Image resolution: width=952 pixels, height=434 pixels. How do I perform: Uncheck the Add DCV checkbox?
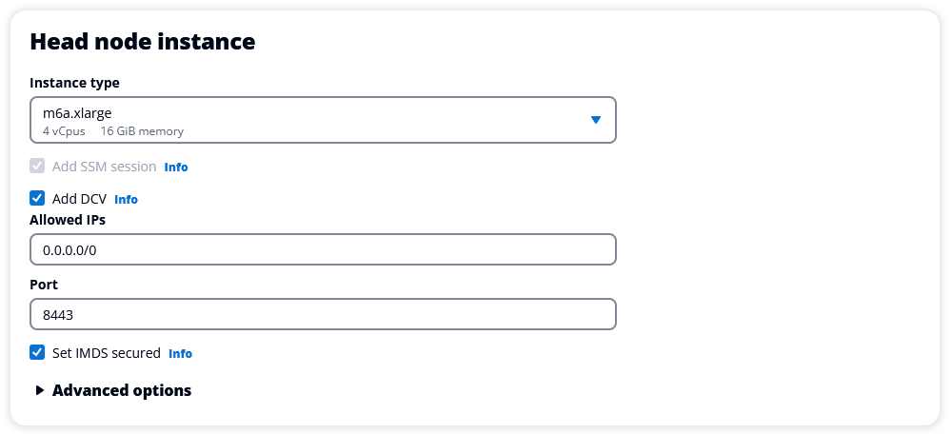coord(37,199)
